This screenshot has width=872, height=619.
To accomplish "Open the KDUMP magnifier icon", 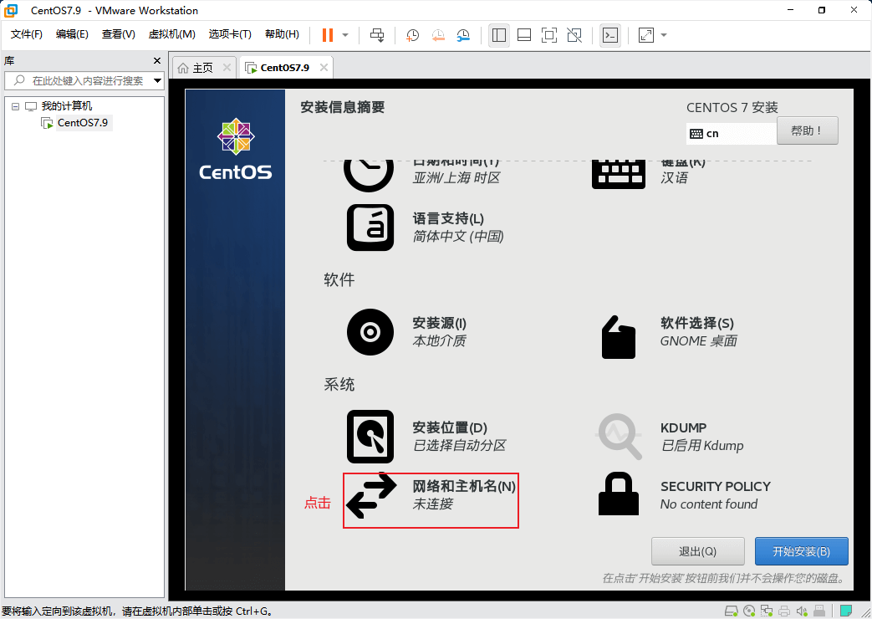I will click(619, 437).
